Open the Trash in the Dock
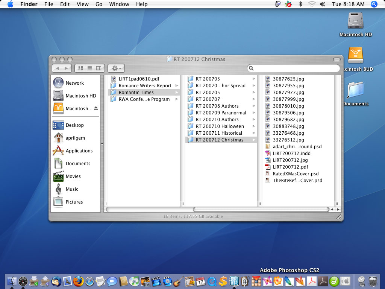 [373, 281]
